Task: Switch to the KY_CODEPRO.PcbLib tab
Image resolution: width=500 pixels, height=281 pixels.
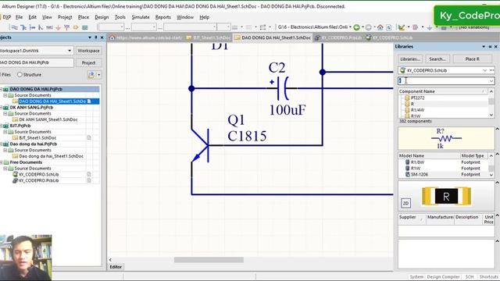Action: coord(338,37)
